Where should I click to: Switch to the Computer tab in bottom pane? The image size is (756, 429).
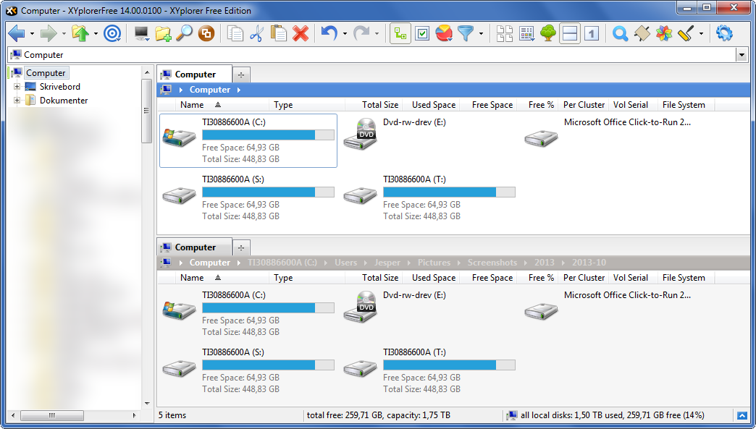coord(194,247)
